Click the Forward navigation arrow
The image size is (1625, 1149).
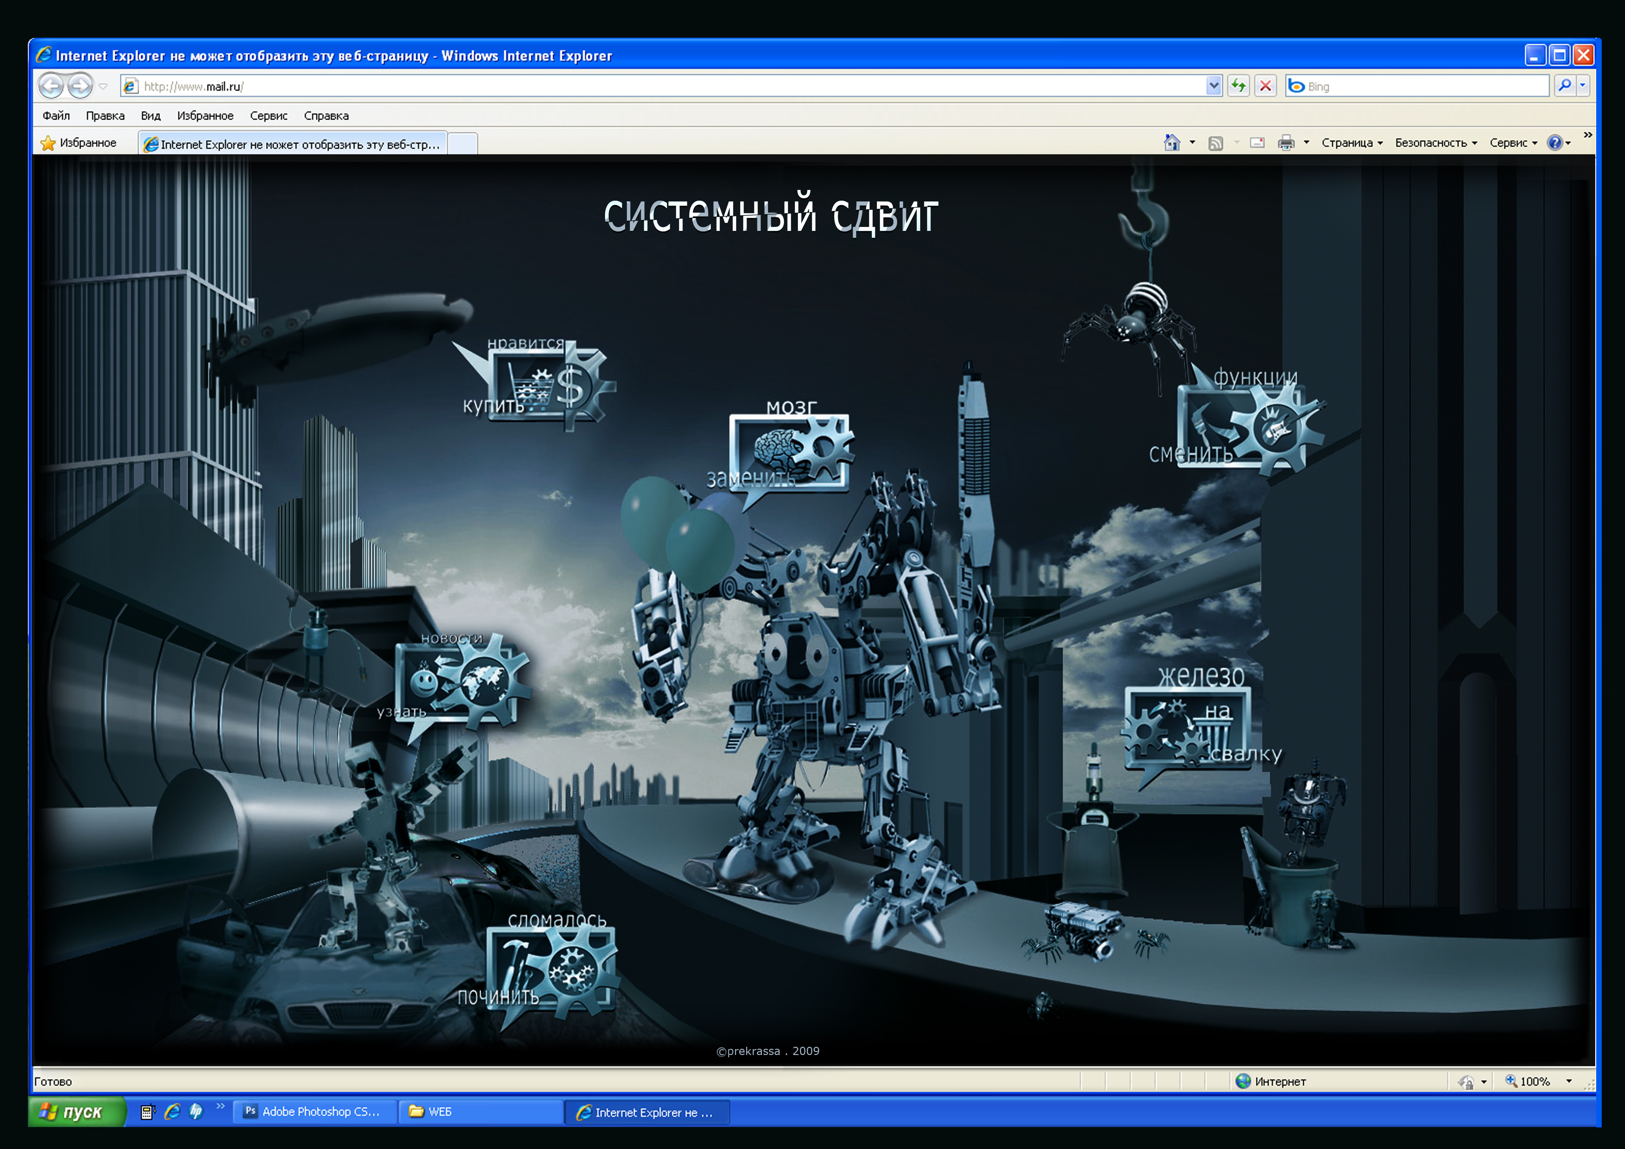80,86
